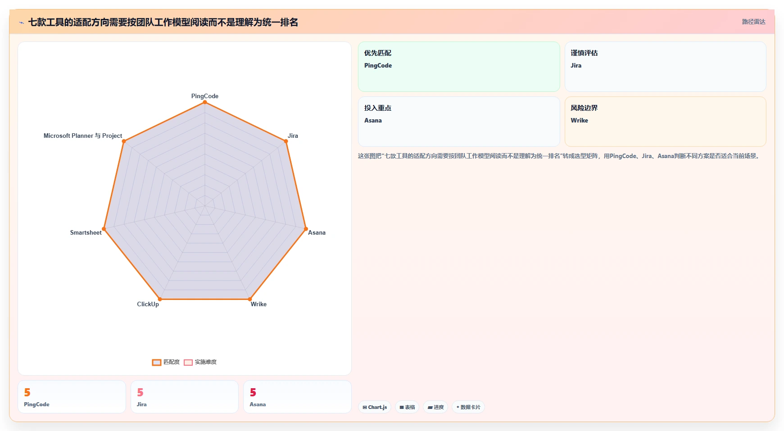Click the Asana score 5 stat card
The height and width of the screenshot is (431, 784).
click(x=297, y=397)
